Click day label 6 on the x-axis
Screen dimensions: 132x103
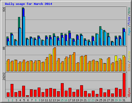[x=28, y=100]
